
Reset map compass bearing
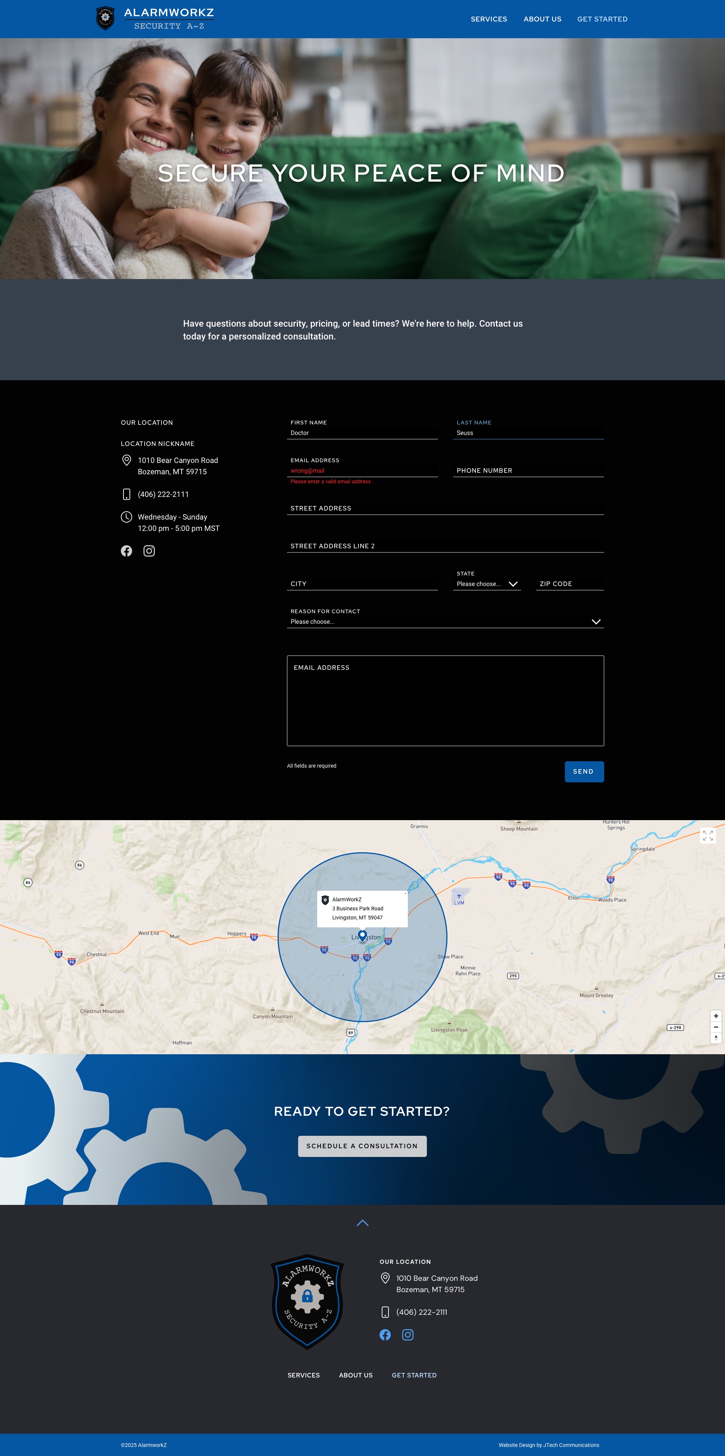[716, 1038]
